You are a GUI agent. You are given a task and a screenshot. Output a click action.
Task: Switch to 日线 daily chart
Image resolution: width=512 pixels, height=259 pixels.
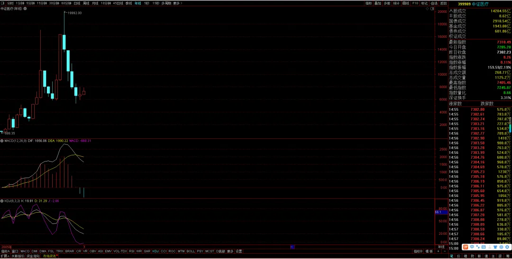click(77, 3)
